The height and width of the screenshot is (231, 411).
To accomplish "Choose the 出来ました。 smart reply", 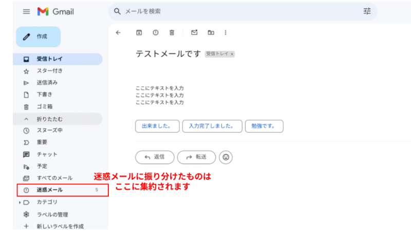I will (157, 126).
